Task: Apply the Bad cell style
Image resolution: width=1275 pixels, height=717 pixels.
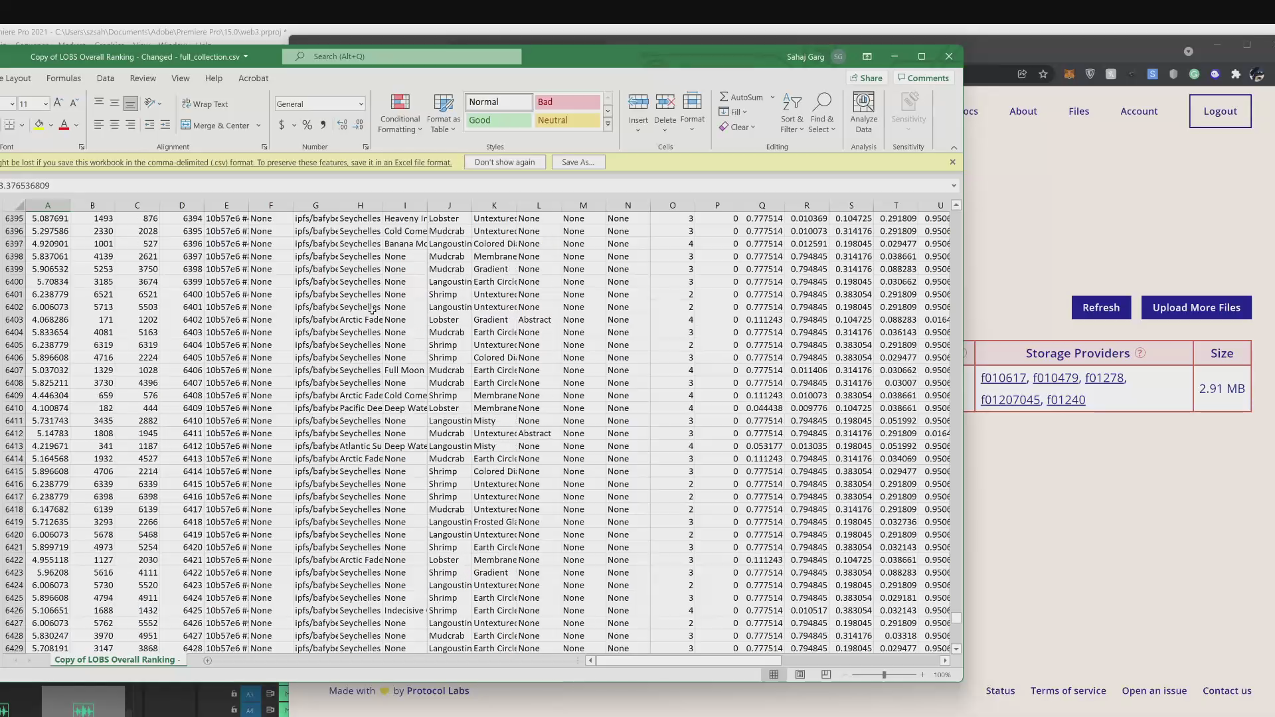Action: [x=567, y=102]
